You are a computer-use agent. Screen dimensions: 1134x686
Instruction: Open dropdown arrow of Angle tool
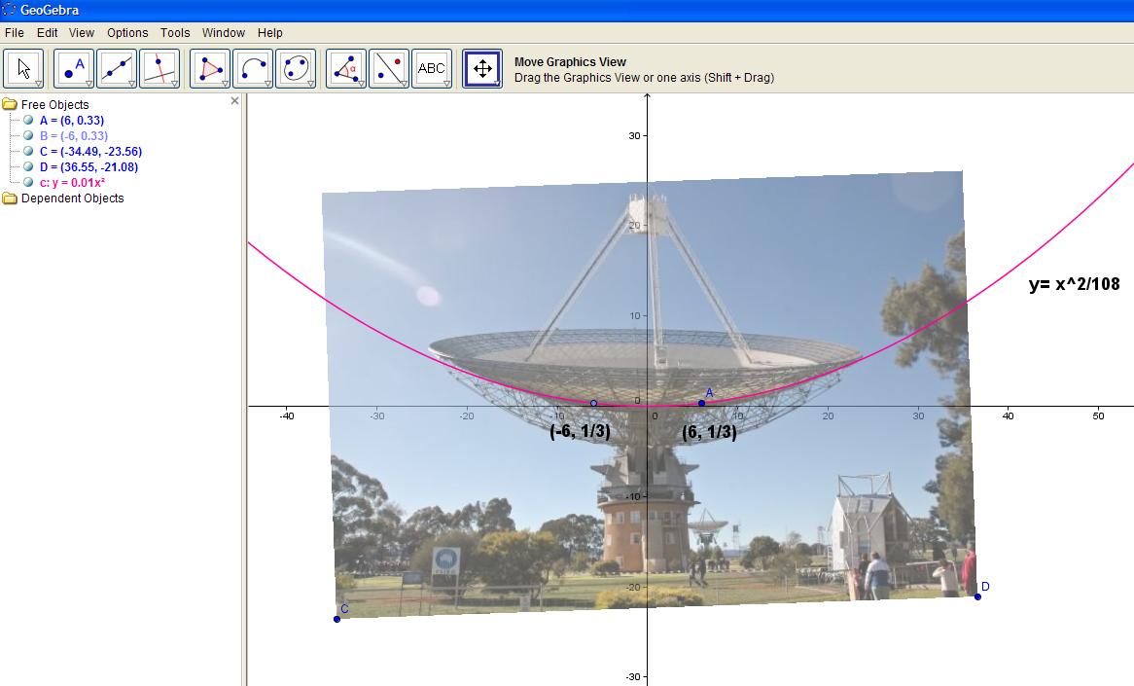tap(360, 84)
